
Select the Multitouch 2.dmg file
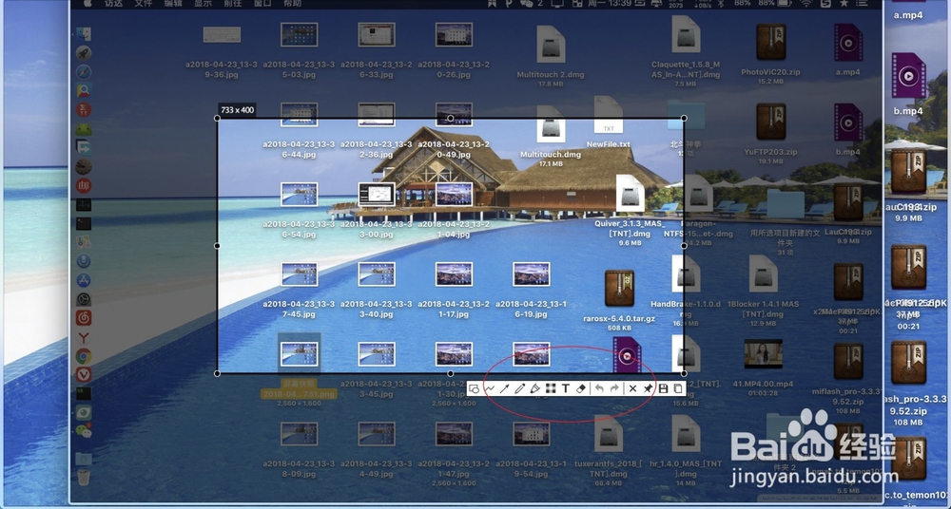pos(551,44)
